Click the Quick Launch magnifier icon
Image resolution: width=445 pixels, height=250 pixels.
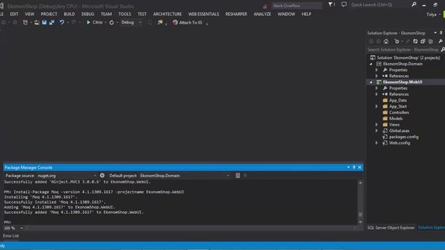(x=414, y=5)
